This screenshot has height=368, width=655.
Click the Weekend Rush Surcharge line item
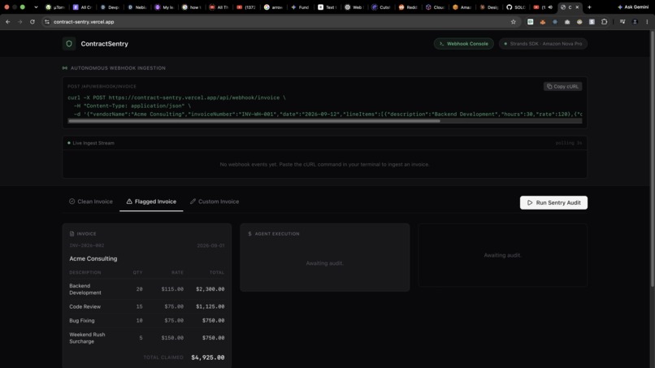point(146,338)
